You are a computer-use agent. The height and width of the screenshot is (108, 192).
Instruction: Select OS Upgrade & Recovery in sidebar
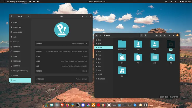(x=20, y=71)
